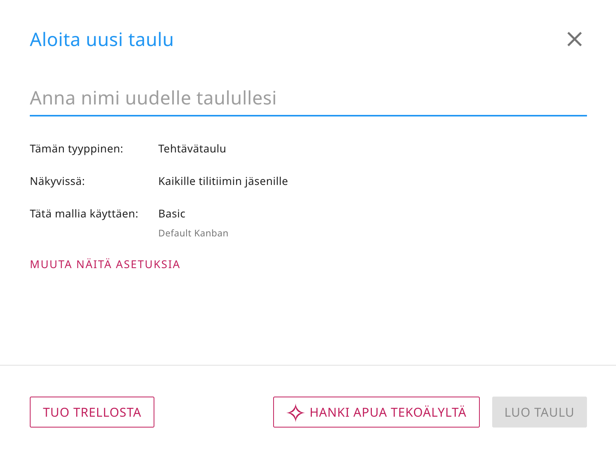This screenshot has width=616, height=455.
Task: Click the word Trellosta in import button
Action: (107, 412)
